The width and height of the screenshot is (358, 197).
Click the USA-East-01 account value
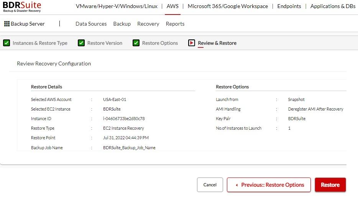(x=114, y=99)
